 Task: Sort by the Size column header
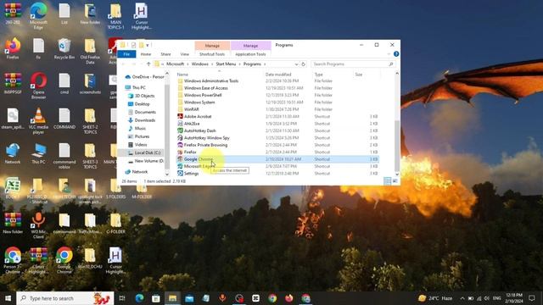[367, 75]
